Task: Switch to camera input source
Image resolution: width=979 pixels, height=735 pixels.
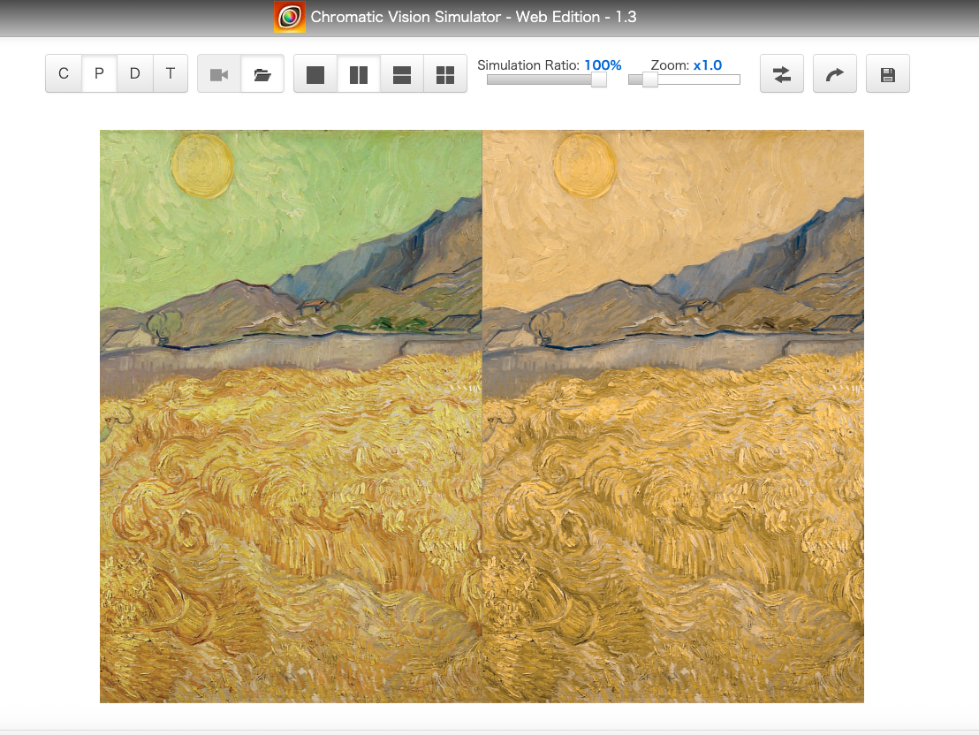Action: pos(219,73)
